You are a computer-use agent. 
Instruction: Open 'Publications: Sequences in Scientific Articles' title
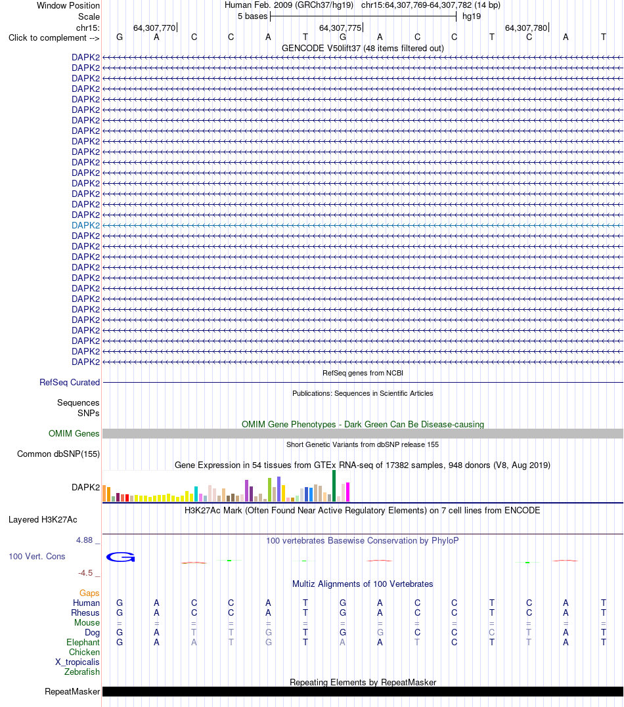pos(363,394)
